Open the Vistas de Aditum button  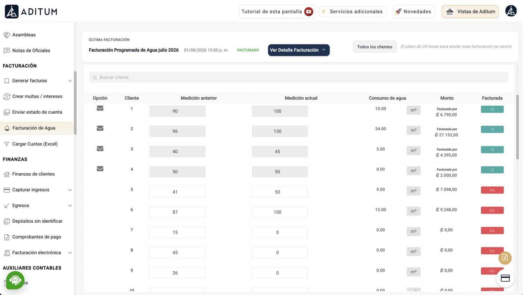tap(470, 12)
